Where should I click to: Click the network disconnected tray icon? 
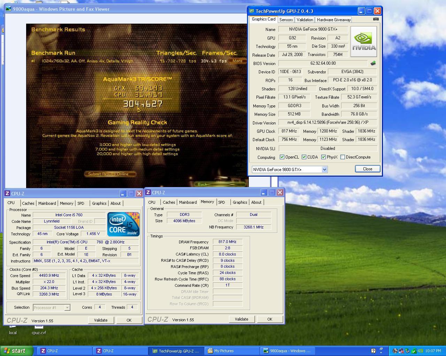click(401, 351)
